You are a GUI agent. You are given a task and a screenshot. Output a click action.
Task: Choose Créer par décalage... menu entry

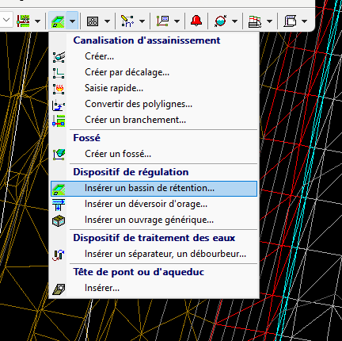coord(154,72)
